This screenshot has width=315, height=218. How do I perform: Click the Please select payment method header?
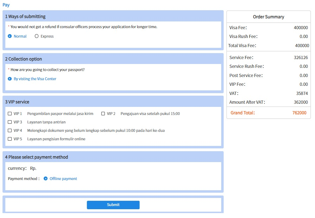pyautogui.click(x=37, y=157)
